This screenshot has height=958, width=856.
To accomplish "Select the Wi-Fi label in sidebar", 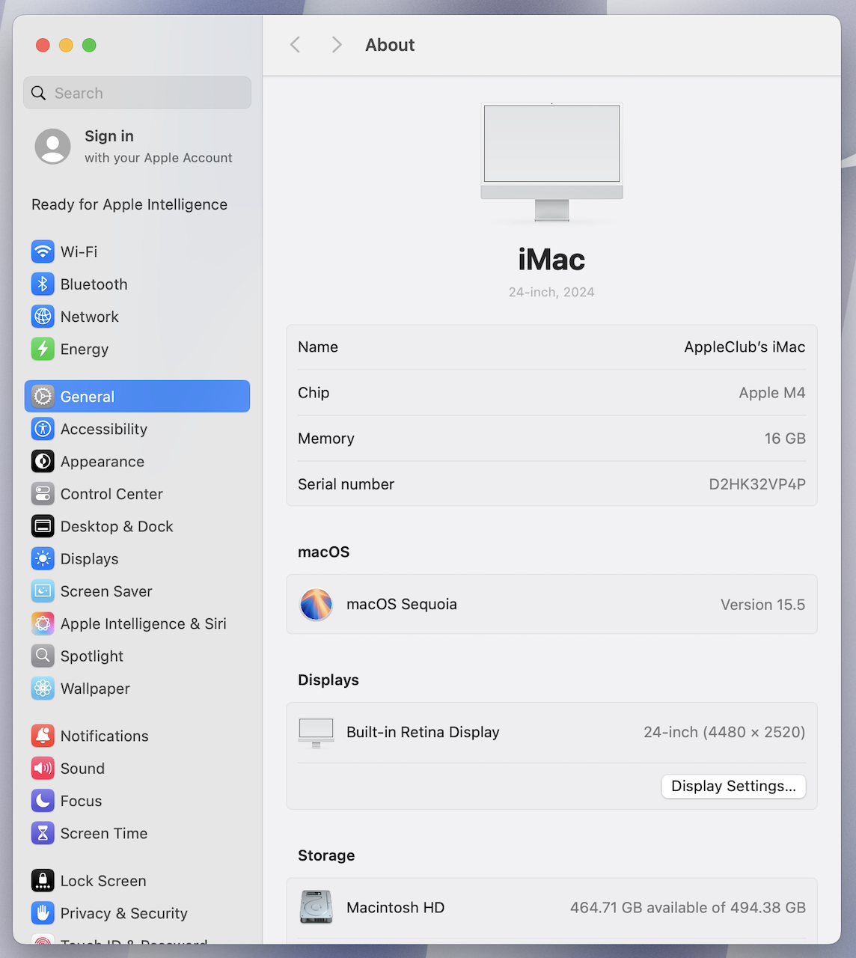I will click(x=79, y=251).
